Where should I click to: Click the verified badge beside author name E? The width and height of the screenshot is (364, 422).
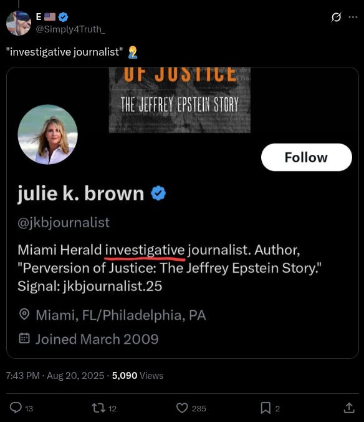point(63,17)
